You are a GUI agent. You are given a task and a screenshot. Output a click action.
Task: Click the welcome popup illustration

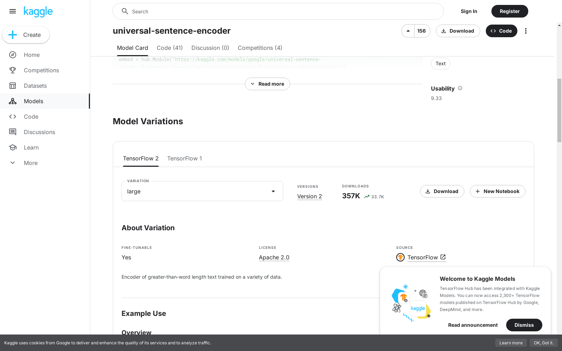[411, 303]
